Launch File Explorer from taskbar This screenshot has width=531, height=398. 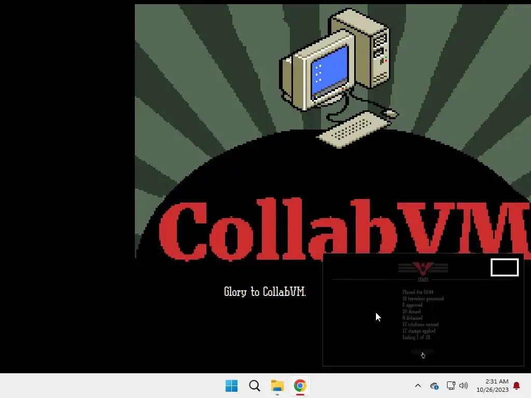point(277,386)
